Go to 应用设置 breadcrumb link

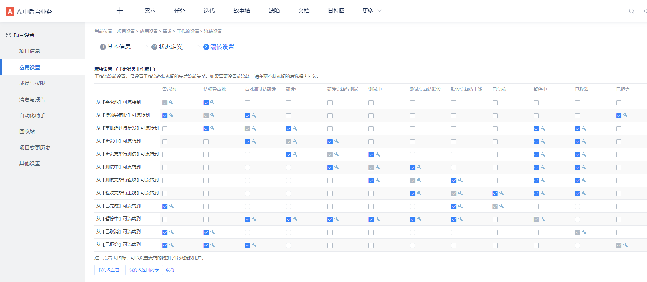[149, 31]
